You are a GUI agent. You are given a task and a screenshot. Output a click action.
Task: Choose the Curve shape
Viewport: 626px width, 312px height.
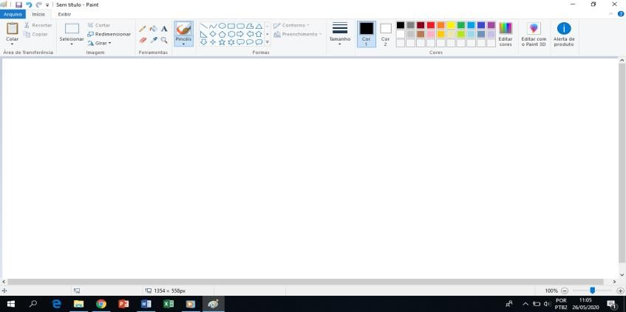point(213,26)
